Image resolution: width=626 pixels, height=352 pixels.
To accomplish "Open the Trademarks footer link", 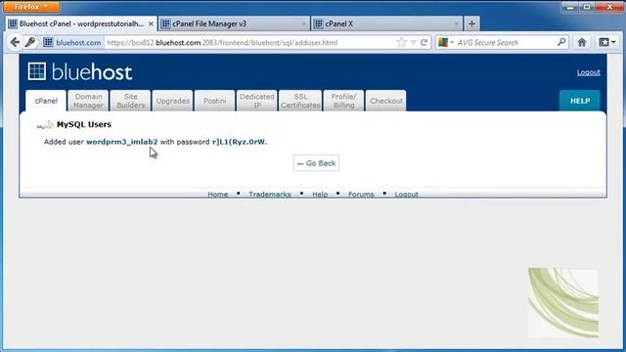I will point(270,195).
